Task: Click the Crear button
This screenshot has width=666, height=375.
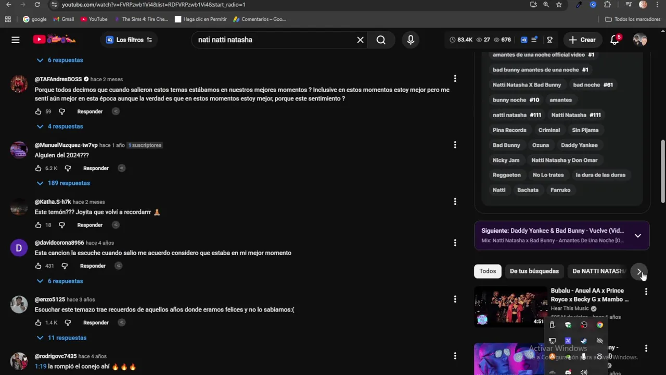Action: [x=582, y=40]
